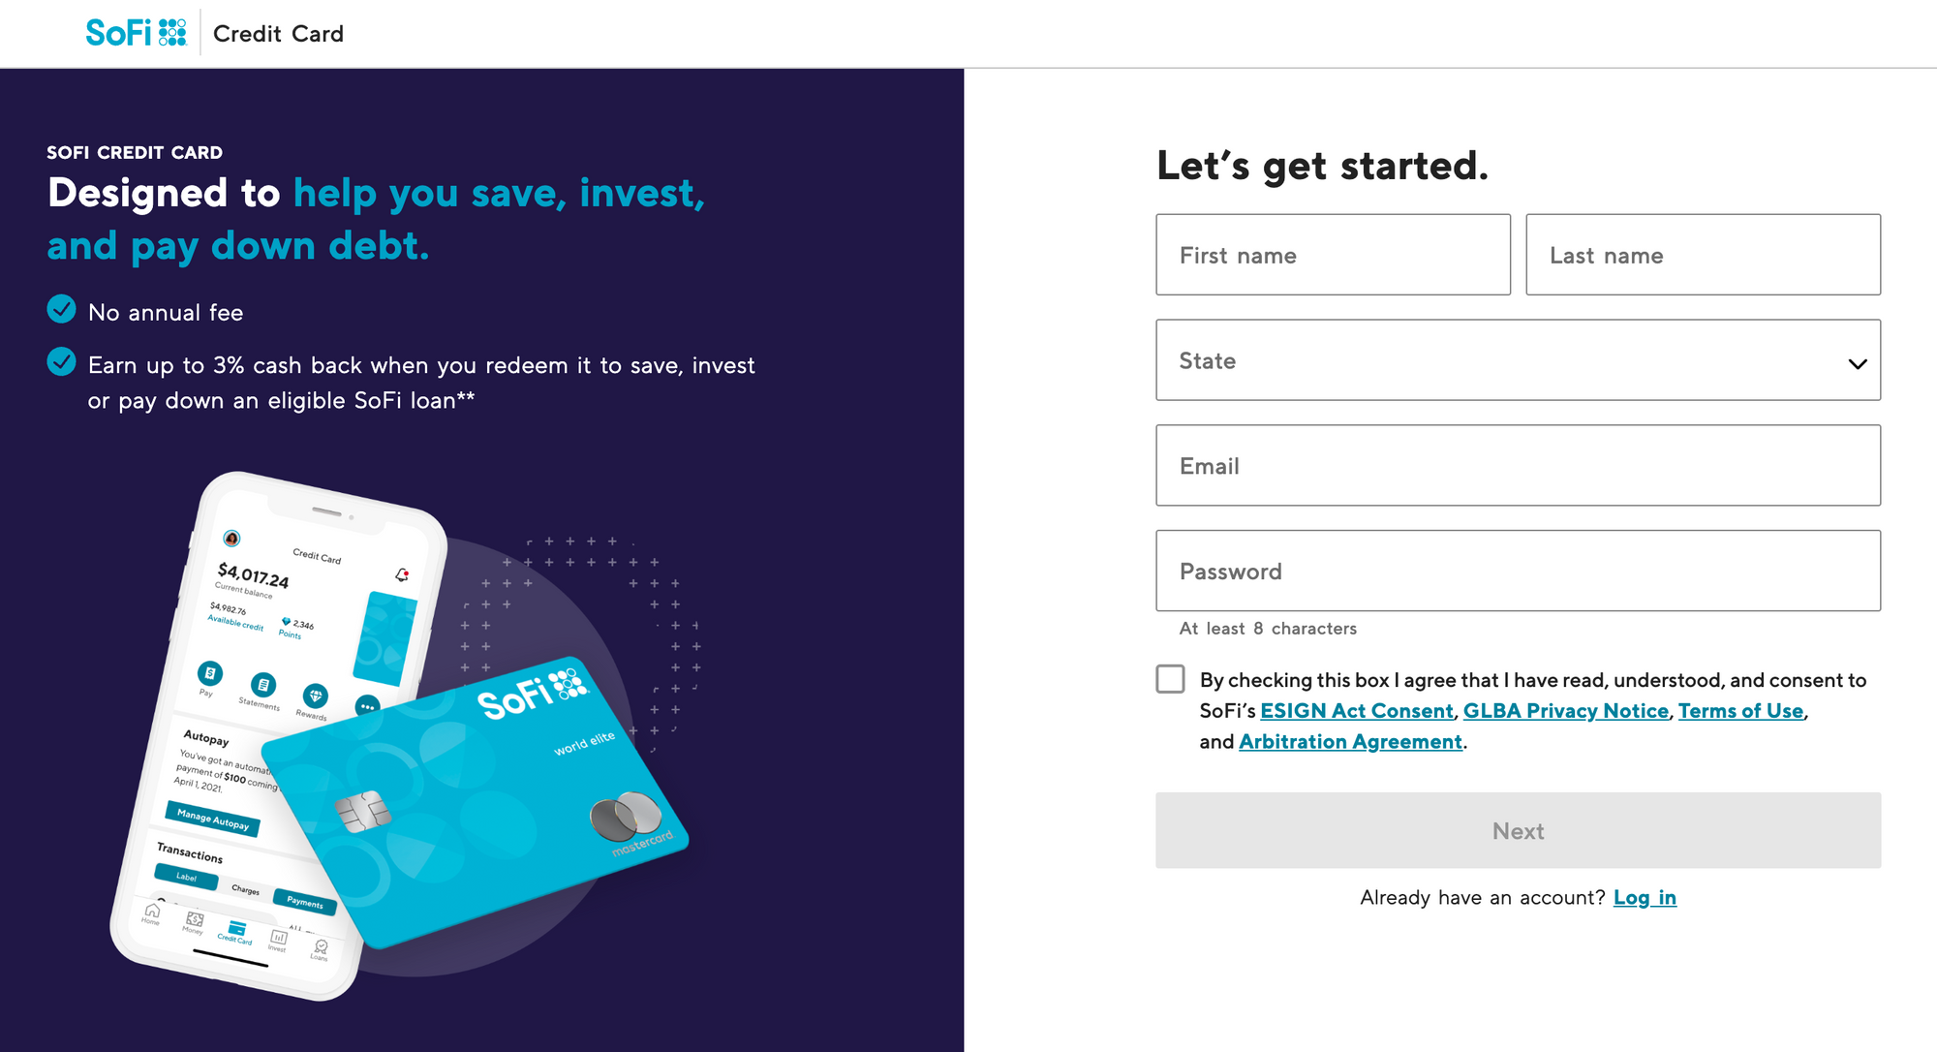
Task: Open the State dropdown
Action: pos(1517,360)
